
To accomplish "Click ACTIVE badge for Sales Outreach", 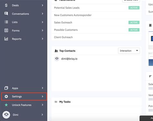I will coord(134,23).
